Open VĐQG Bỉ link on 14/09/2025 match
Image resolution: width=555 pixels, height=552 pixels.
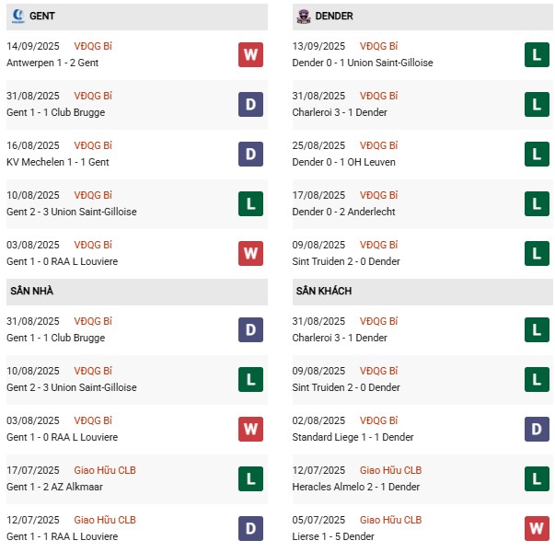93,46
